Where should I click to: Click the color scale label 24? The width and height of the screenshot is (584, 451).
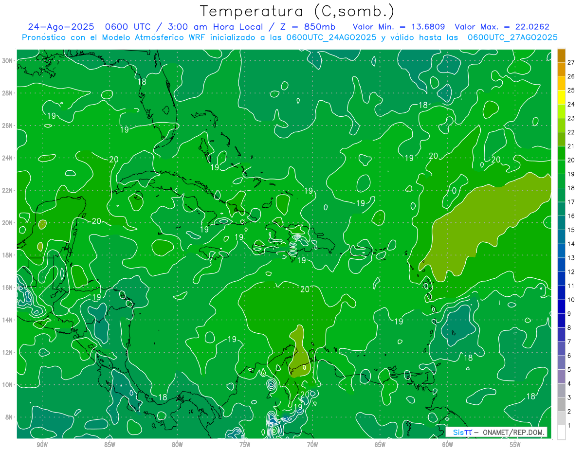click(571, 104)
